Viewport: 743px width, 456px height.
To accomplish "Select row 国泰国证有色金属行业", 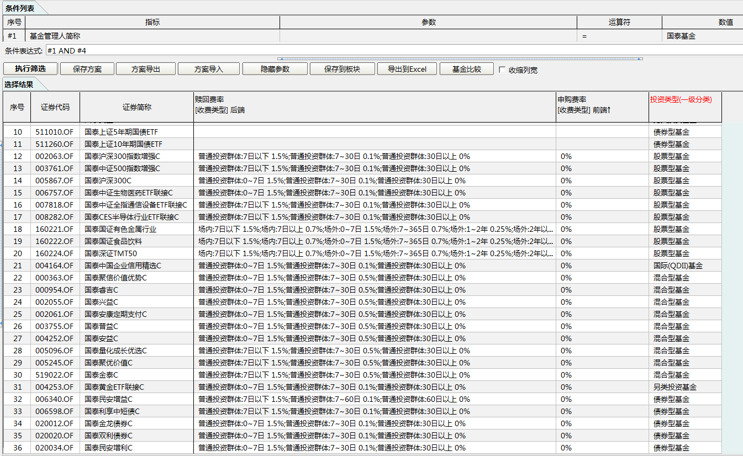I will tap(362, 229).
